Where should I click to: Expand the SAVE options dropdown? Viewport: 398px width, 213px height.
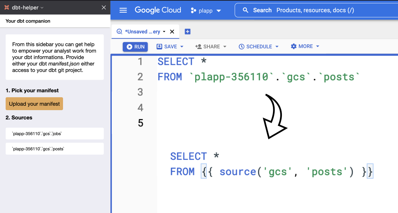(182, 47)
